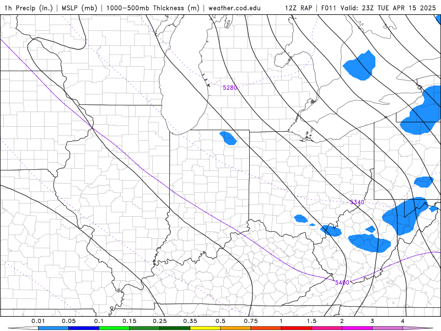This screenshot has height=331, width=441.
Task: Click the light blue 0.01–0.05 color bar segment
Action: pos(53,328)
